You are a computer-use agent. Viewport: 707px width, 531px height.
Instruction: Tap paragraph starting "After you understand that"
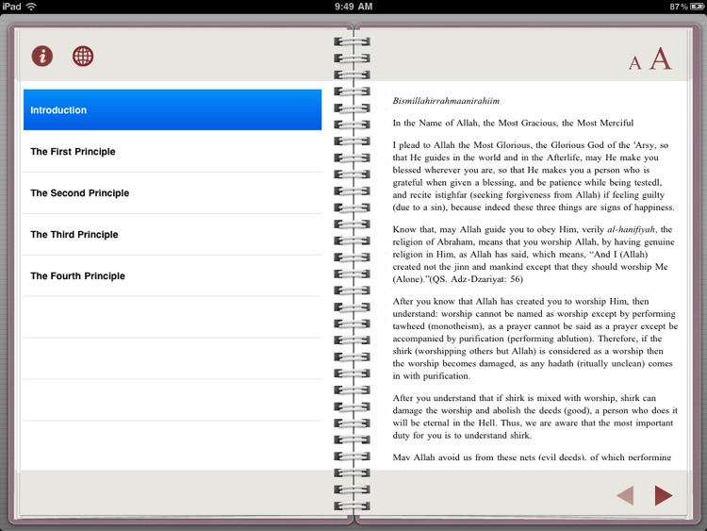(534, 417)
